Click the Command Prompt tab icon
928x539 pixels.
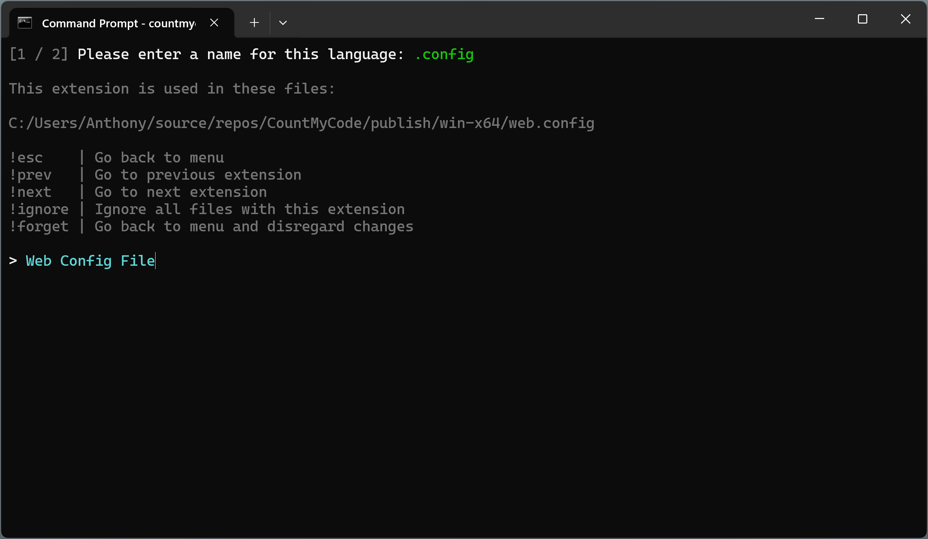(25, 23)
